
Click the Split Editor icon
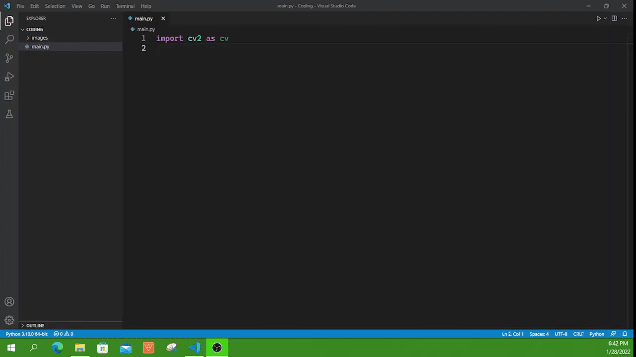tap(614, 18)
